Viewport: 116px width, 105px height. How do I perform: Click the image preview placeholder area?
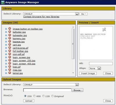[96, 43]
